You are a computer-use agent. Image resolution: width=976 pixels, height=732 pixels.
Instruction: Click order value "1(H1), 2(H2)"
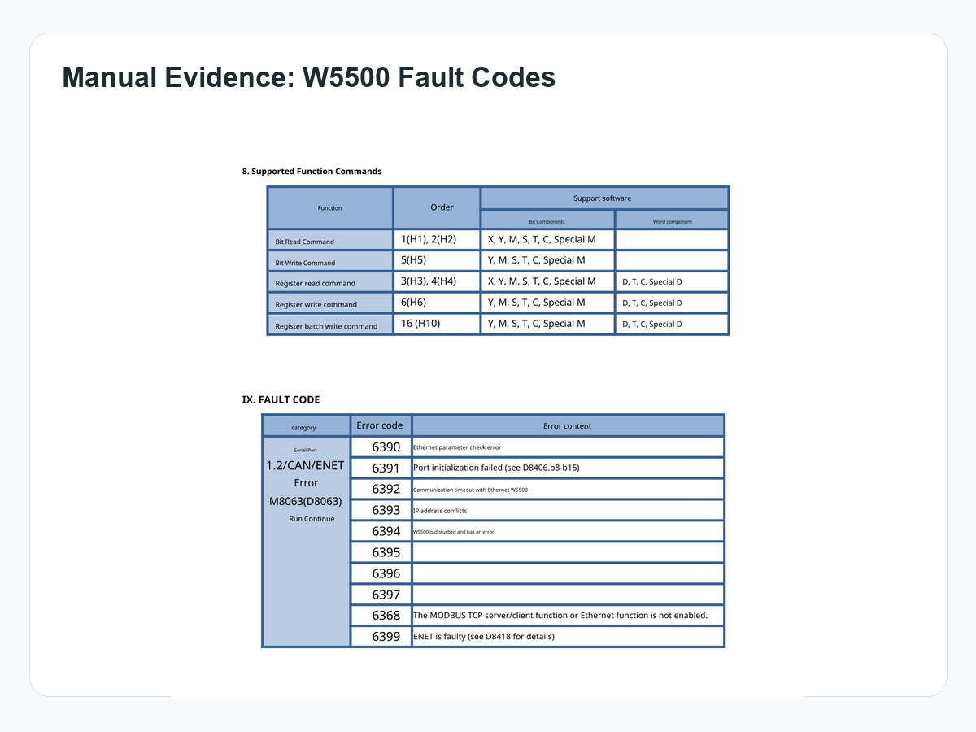point(429,239)
